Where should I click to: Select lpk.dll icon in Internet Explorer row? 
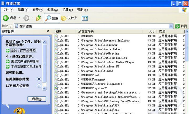coord(56,40)
